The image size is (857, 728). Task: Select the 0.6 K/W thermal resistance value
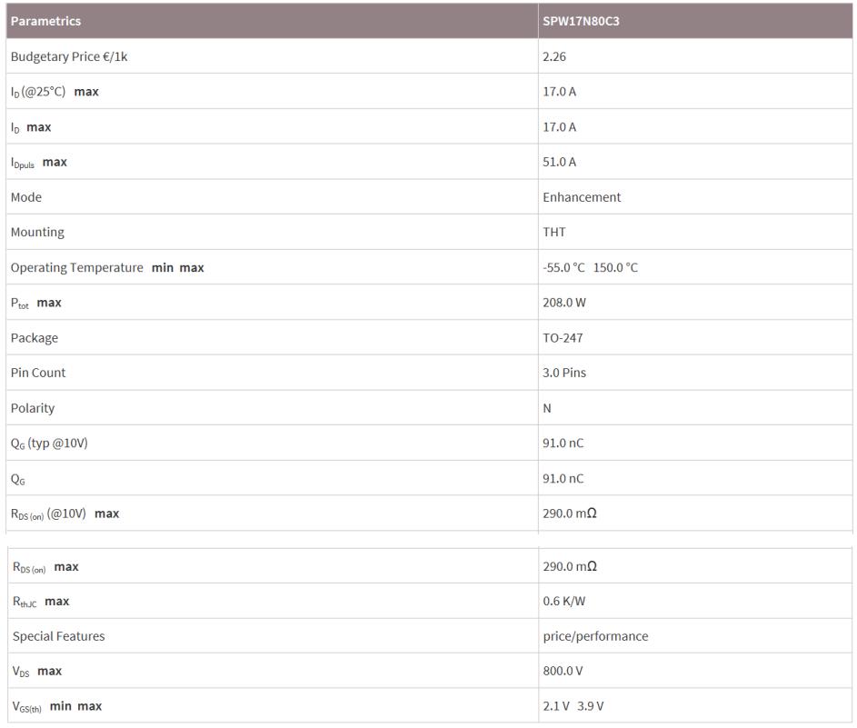[563, 601]
